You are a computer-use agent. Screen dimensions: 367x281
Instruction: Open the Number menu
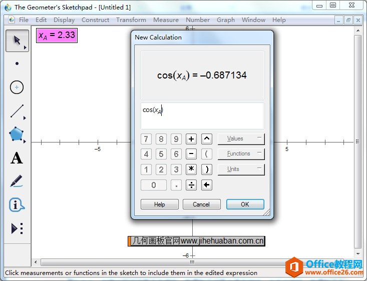click(x=198, y=20)
